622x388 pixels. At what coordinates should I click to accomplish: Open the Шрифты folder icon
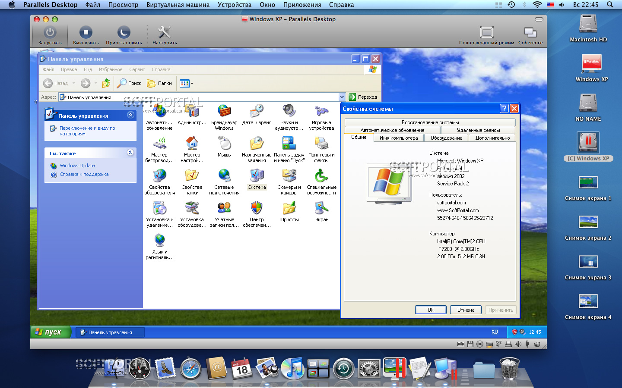tap(289, 211)
